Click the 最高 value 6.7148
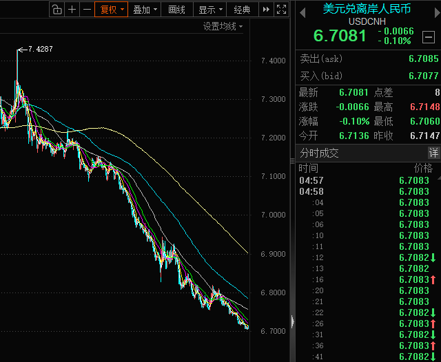 [x=425, y=107]
